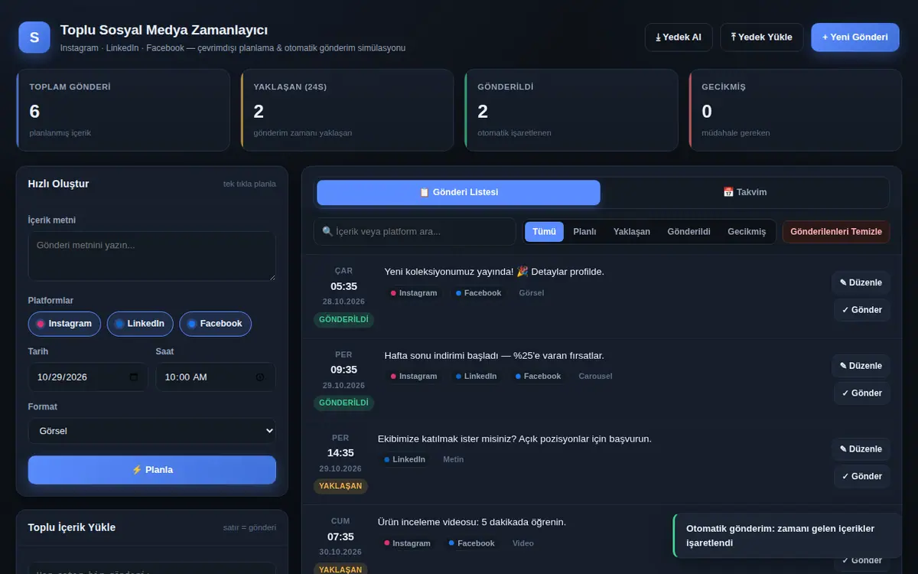The width and height of the screenshot is (918, 574).
Task: Select the Tümü filter
Action: click(544, 232)
